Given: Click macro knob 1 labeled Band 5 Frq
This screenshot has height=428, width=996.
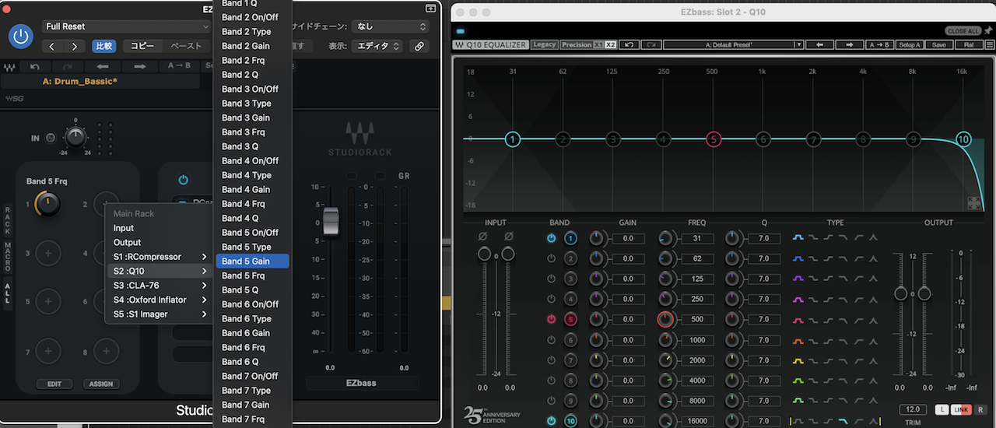Looking at the screenshot, I should [x=47, y=205].
